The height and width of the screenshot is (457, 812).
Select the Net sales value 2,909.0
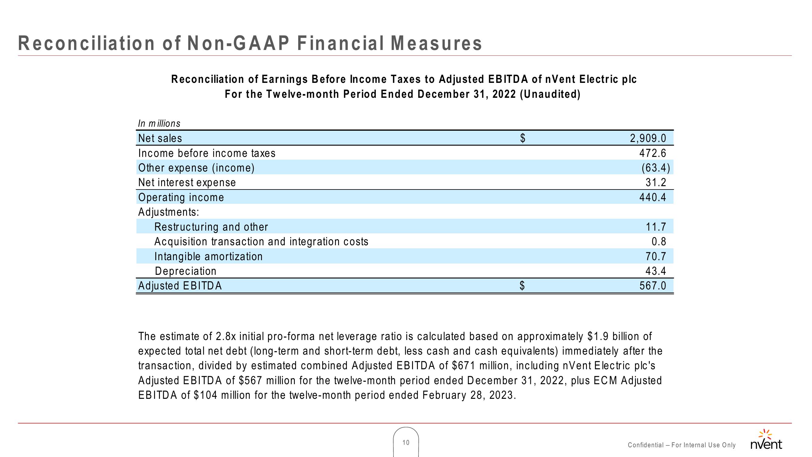pyautogui.click(x=648, y=138)
